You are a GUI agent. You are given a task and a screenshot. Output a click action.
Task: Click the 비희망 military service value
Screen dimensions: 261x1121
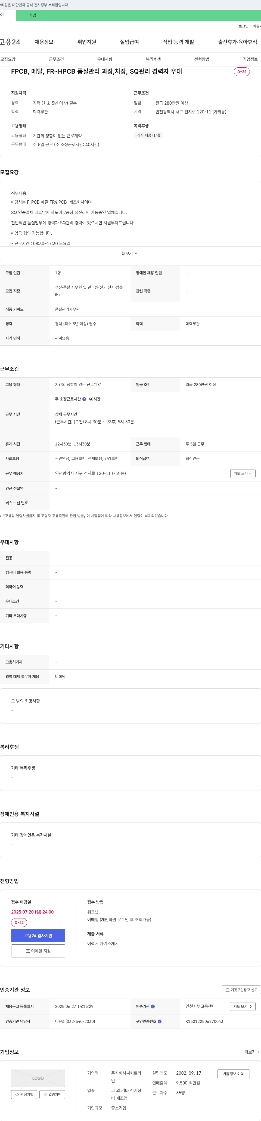(60, 677)
